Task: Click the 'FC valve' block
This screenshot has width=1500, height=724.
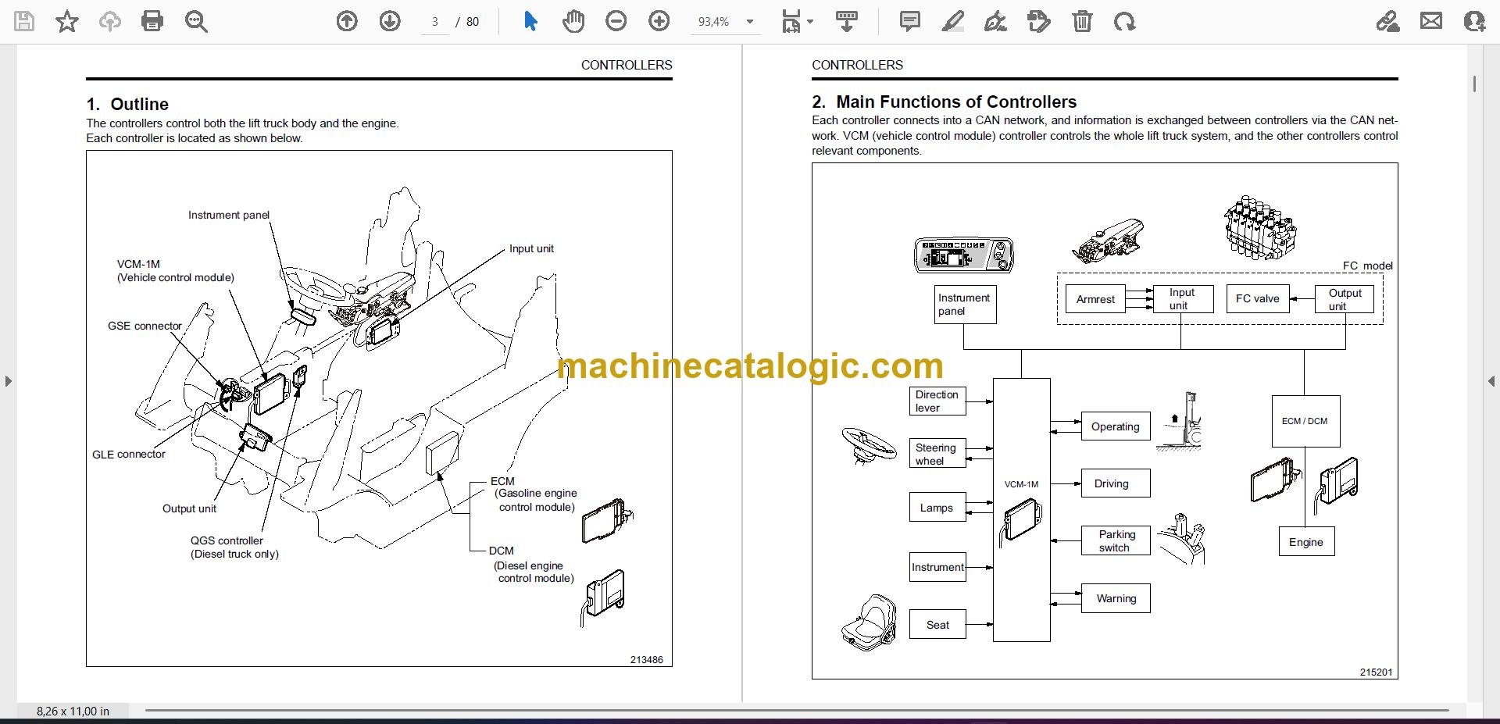Action: 1257,298
